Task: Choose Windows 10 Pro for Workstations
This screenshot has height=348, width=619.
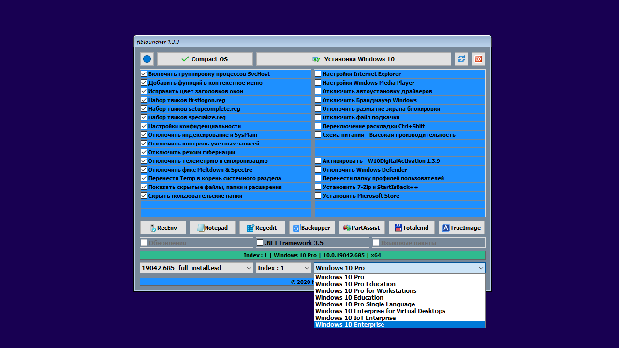Action: click(366, 291)
